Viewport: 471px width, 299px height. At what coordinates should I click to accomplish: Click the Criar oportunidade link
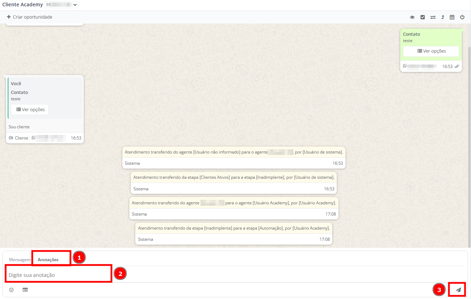(33, 17)
